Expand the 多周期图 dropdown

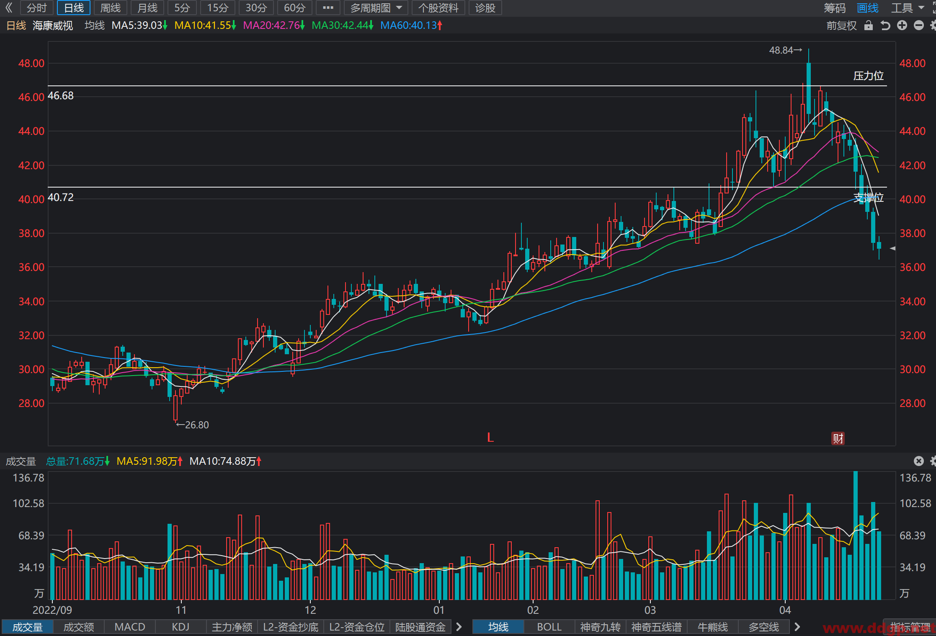[x=376, y=8]
